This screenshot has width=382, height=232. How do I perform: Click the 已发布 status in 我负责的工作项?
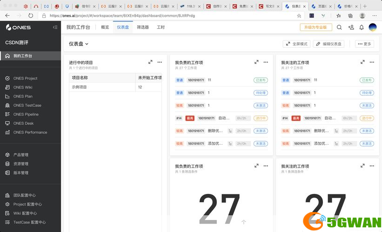point(261,80)
